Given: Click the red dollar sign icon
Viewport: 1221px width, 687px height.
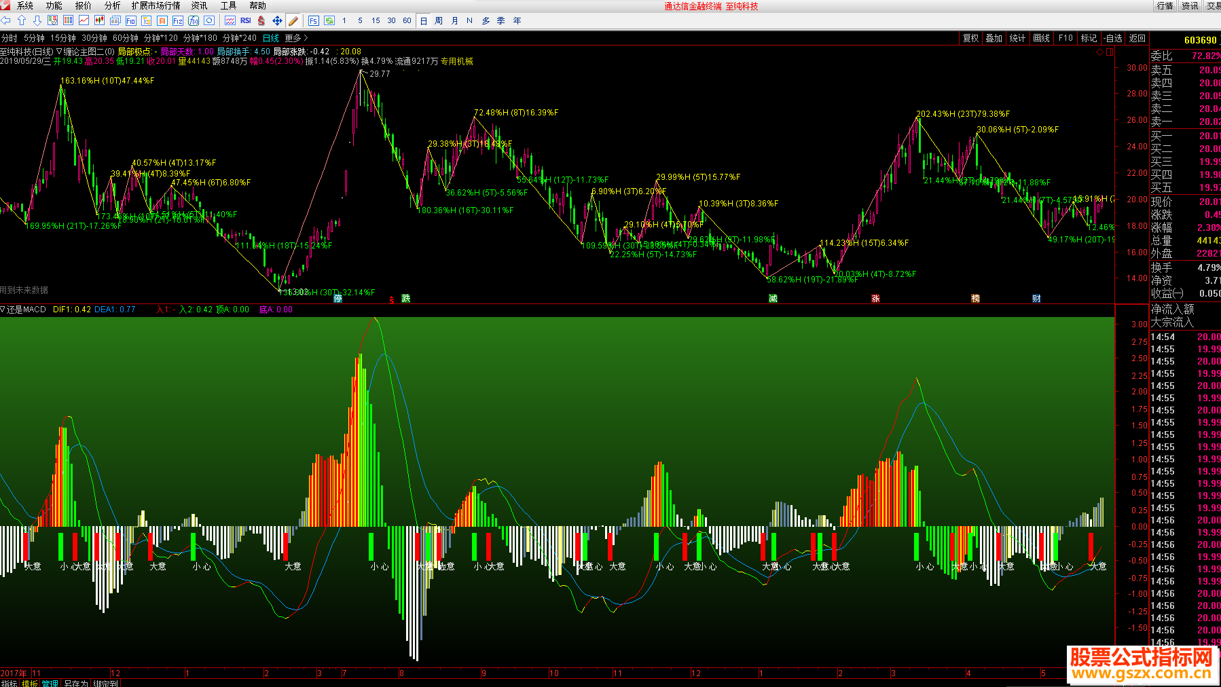Looking at the screenshot, I should [x=261, y=20].
